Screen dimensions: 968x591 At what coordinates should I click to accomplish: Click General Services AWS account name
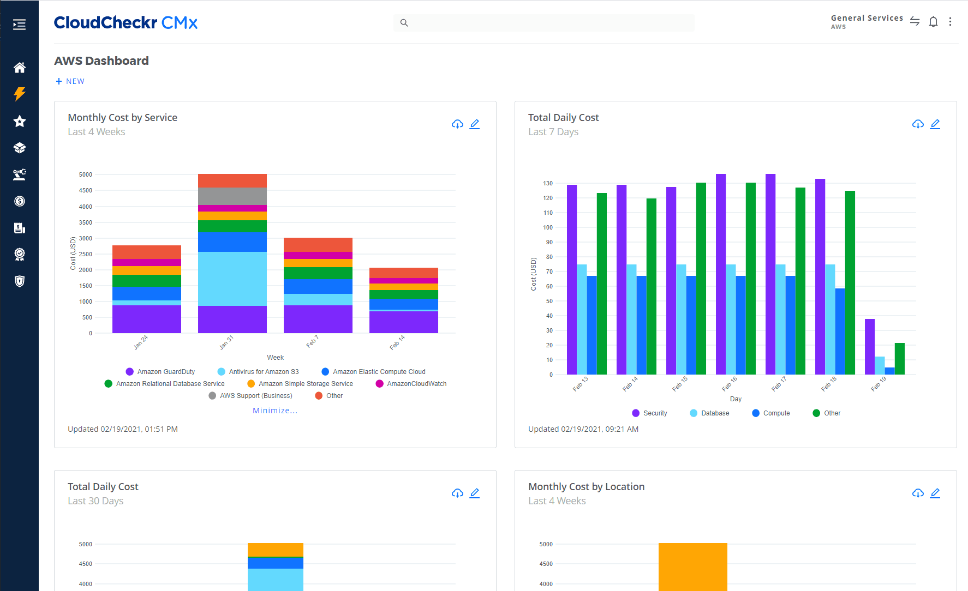[867, 22]
